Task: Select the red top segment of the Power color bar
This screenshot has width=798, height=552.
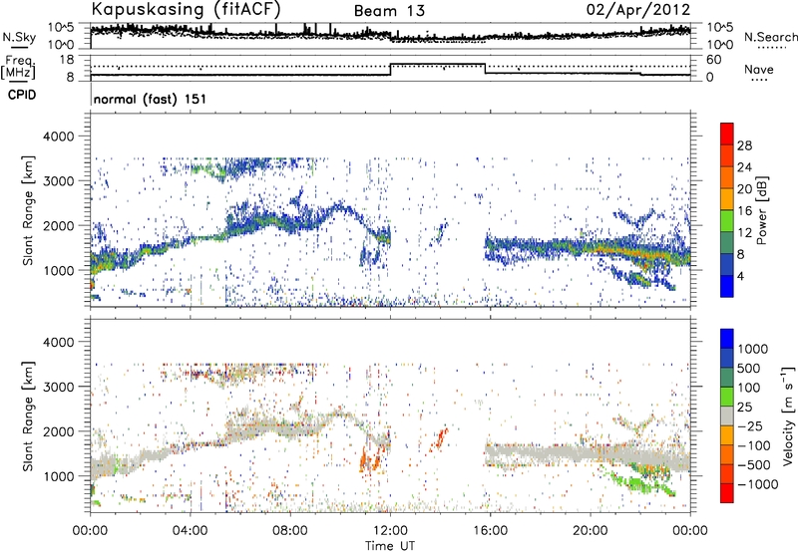Action: (x=727, y=134)
